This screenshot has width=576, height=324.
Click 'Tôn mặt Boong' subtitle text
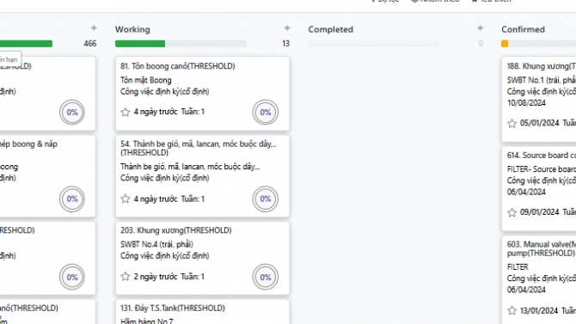(146, 80)
